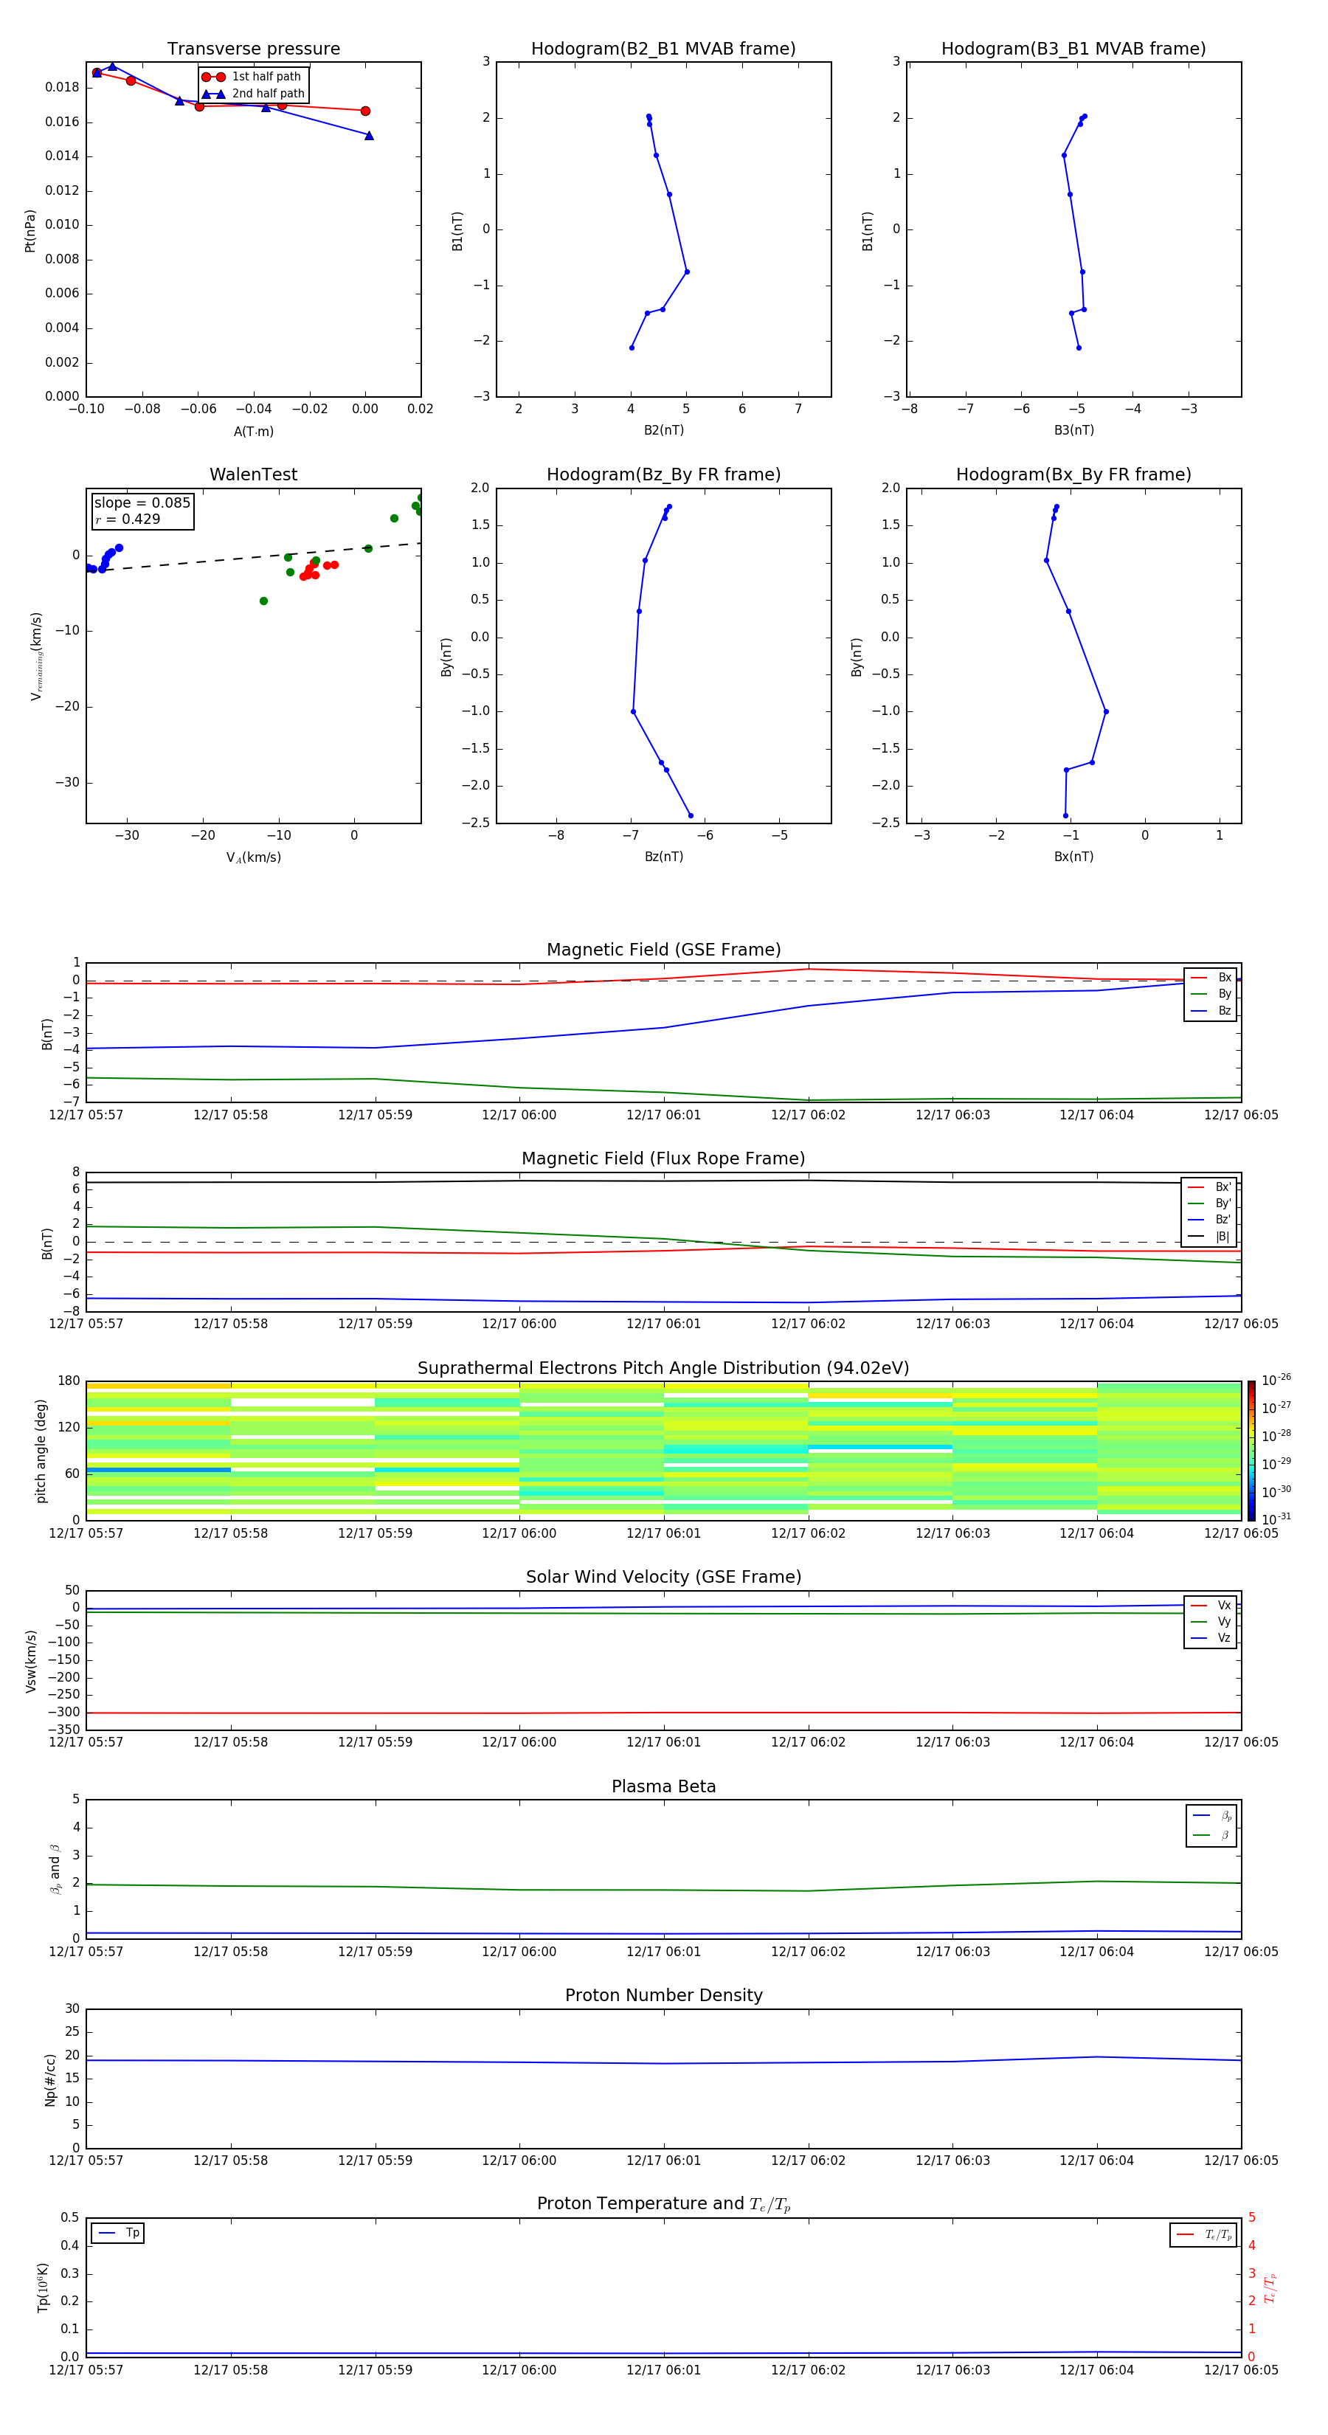Click the "Hodogram(B2_B1 MVAB frame)" title
Image resolution: width=1328 pixels, height=2435 pixels.
click(x=663, y=49)
